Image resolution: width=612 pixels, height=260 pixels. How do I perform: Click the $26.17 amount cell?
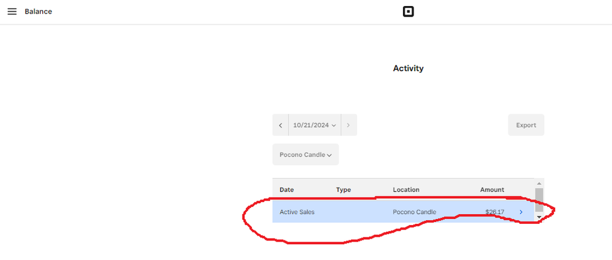[x=494, y=212]
